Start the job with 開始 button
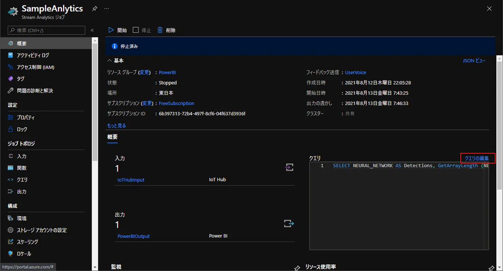Viewport: 503px width, 271px height. pos(117,30)
